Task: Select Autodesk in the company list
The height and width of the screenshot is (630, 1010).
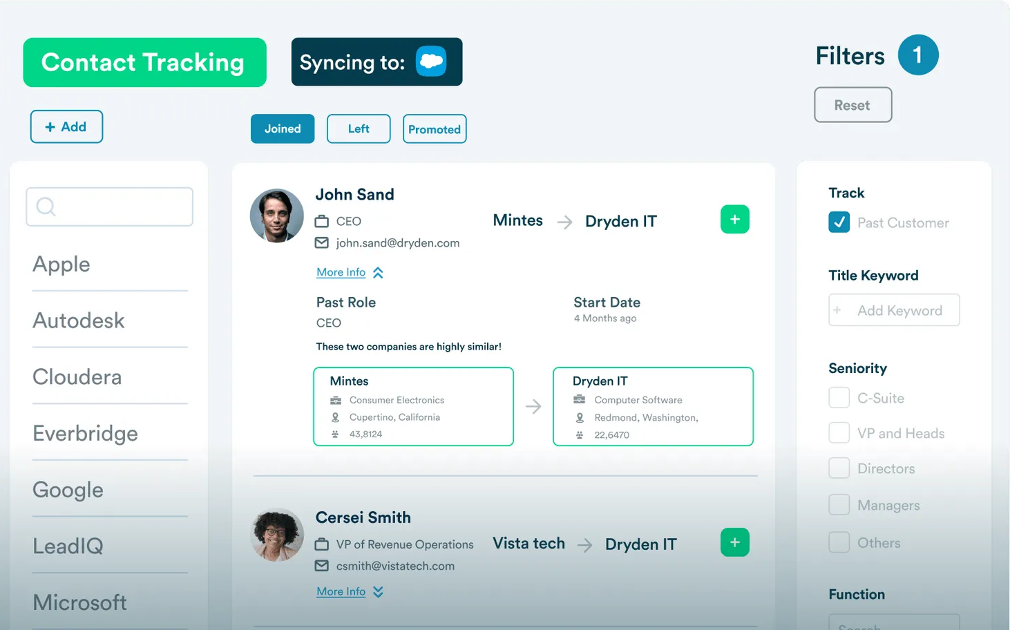Action: pos(79,321)
